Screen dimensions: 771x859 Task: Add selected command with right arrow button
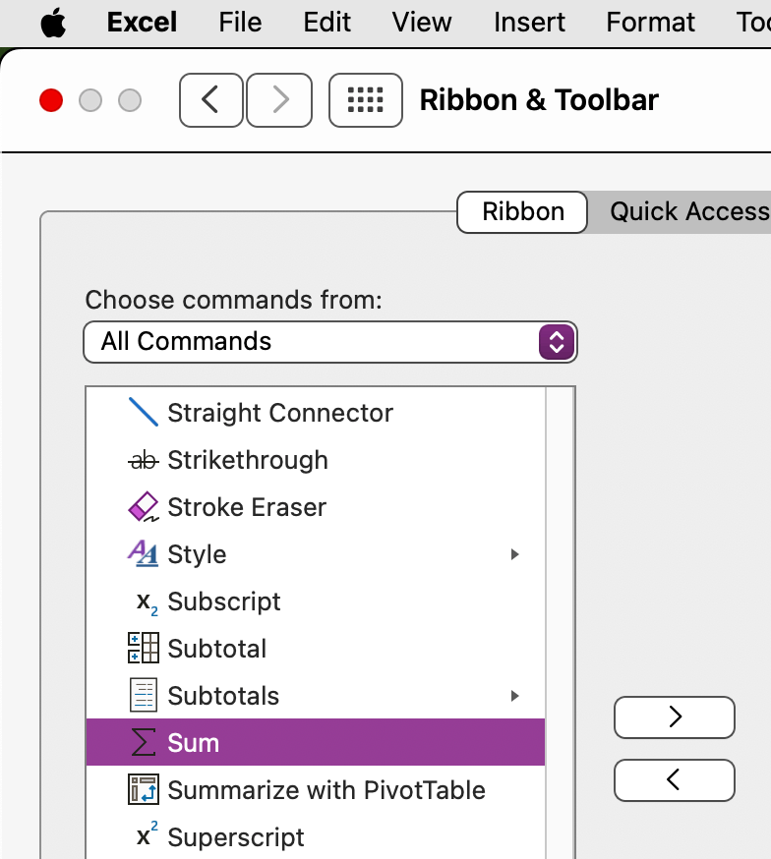pyautogui.click(x=675, y=717)
